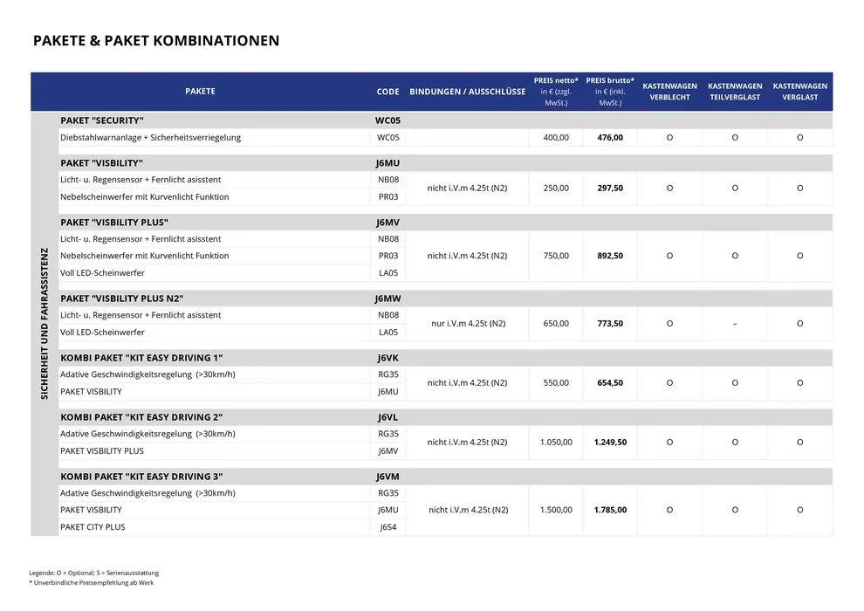The image size is (864, 611).
Task: Click the "KASTENWAGEN TEILVERGLAST" column header
Action: 735,92
